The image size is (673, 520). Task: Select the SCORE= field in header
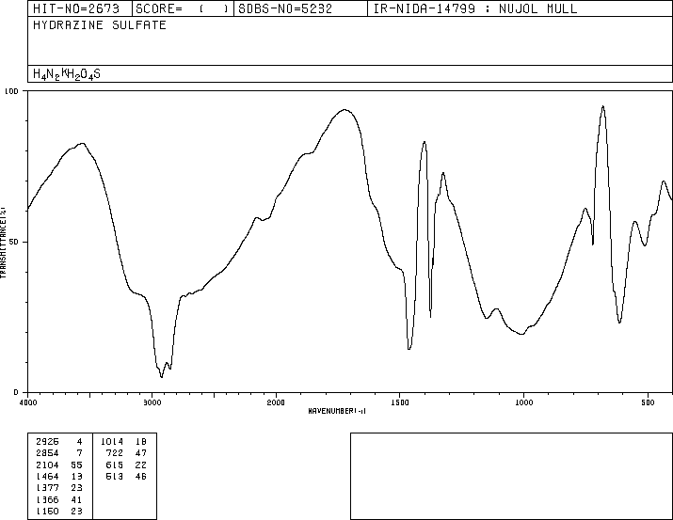pyautogui.click(x=182, y=8)
